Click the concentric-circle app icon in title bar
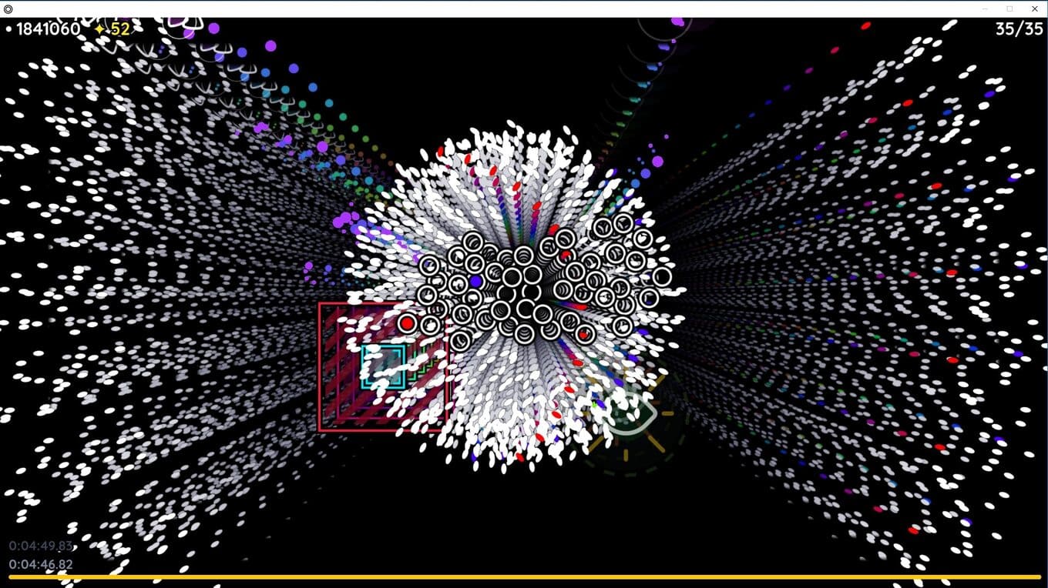This screenshot has width=1048, height=588. 8,8
